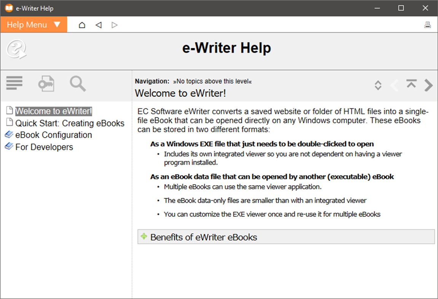Viewport: 438px width, 299px height.
Task: Open the Table of Contents pane icon
Action: (x=14, y=83)
